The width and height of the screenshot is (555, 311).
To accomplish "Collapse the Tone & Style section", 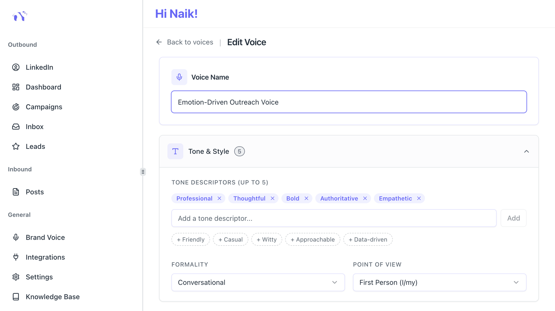I will [x=526, y=151].
